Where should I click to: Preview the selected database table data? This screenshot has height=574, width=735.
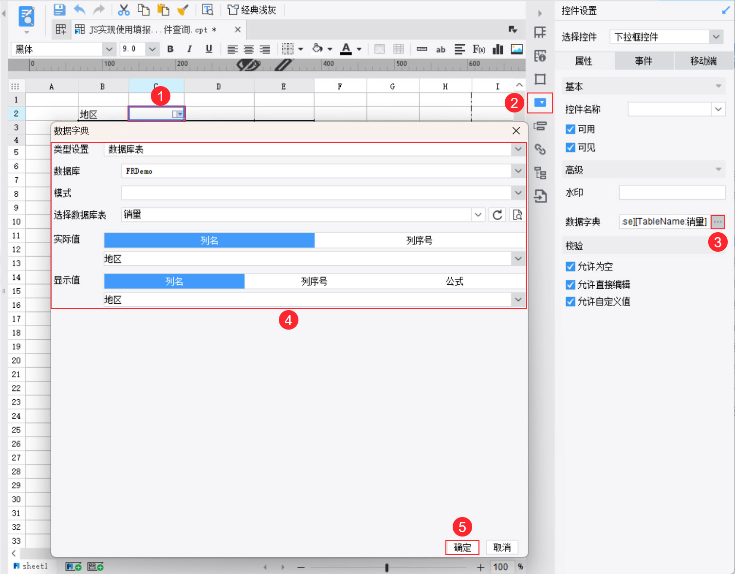coord(517,215)
